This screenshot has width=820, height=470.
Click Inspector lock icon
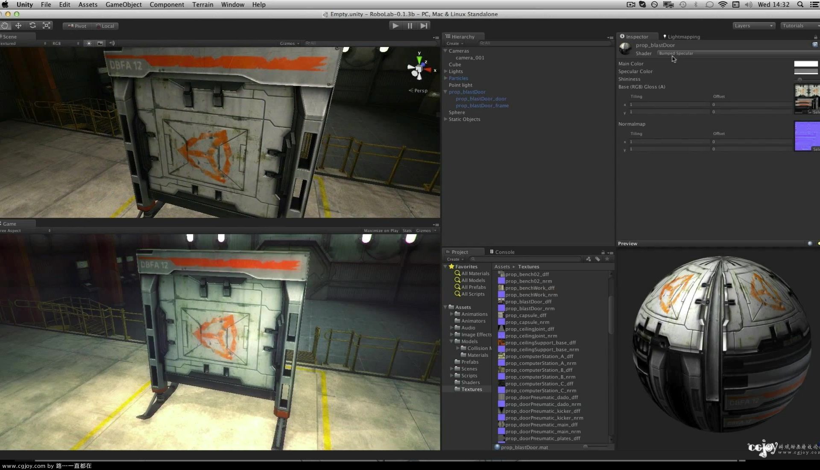point(815,37)
